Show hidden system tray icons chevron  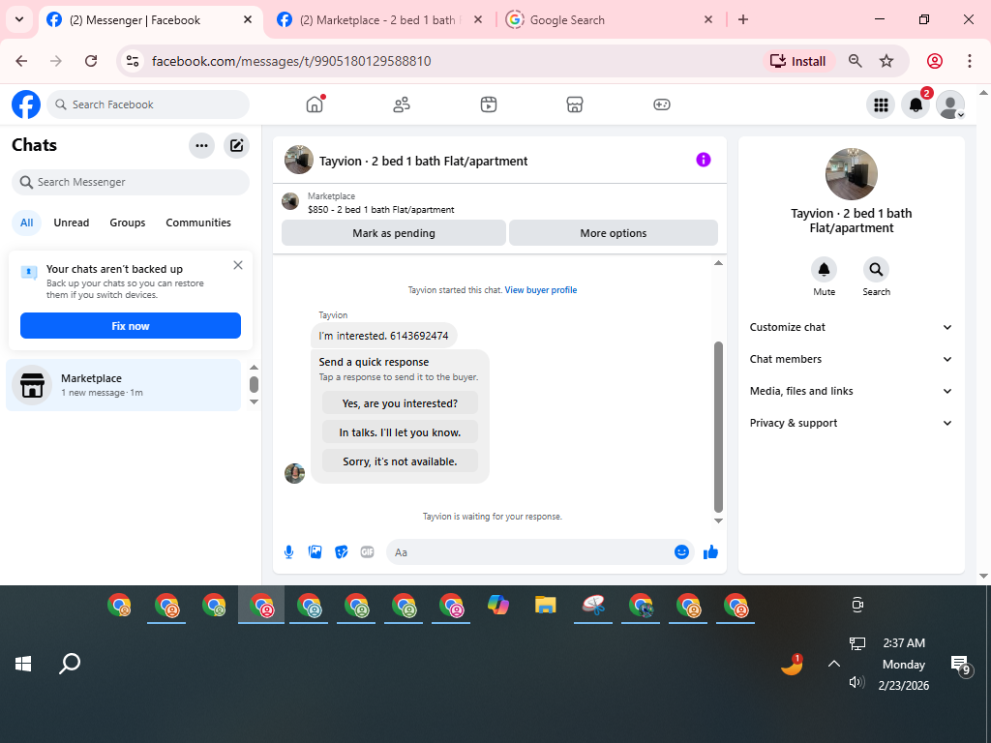[834, 664]
